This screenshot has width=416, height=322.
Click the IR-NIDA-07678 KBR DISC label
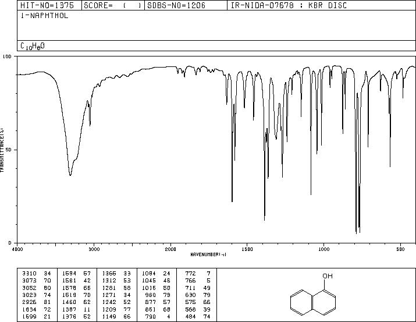coord(289,5)
